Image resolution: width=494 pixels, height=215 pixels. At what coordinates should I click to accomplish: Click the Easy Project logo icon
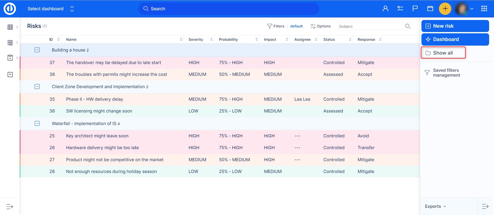click(10, 9)
